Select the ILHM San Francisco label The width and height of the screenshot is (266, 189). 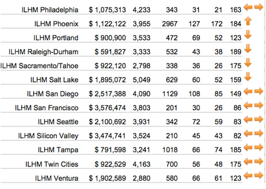point(47,108)
